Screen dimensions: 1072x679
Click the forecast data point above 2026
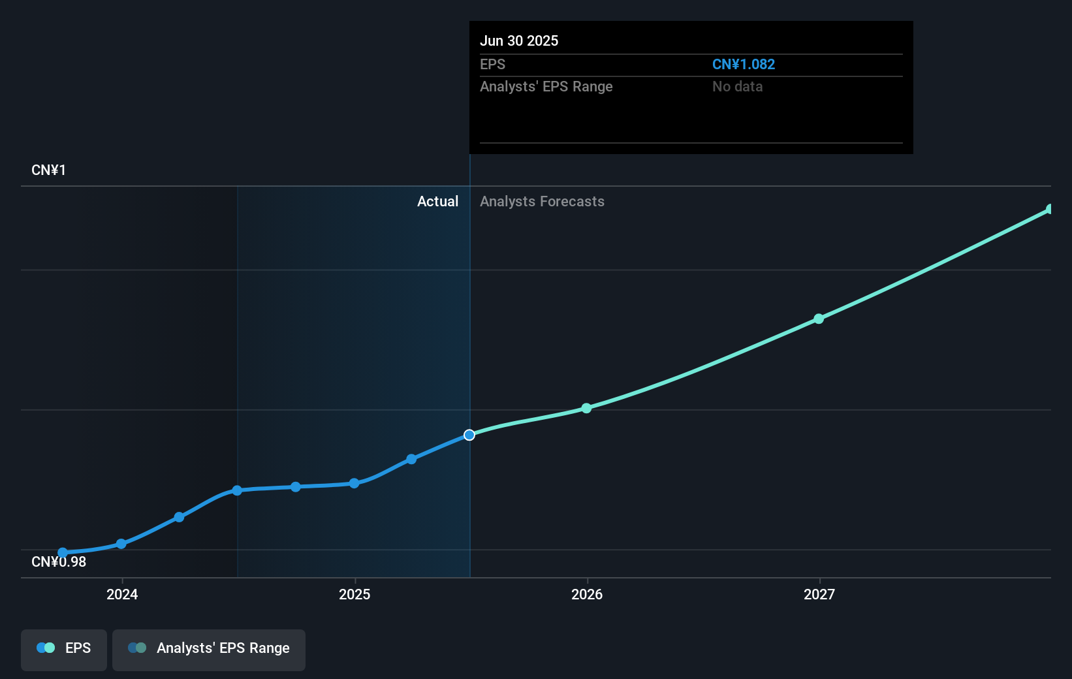[586, 408]
